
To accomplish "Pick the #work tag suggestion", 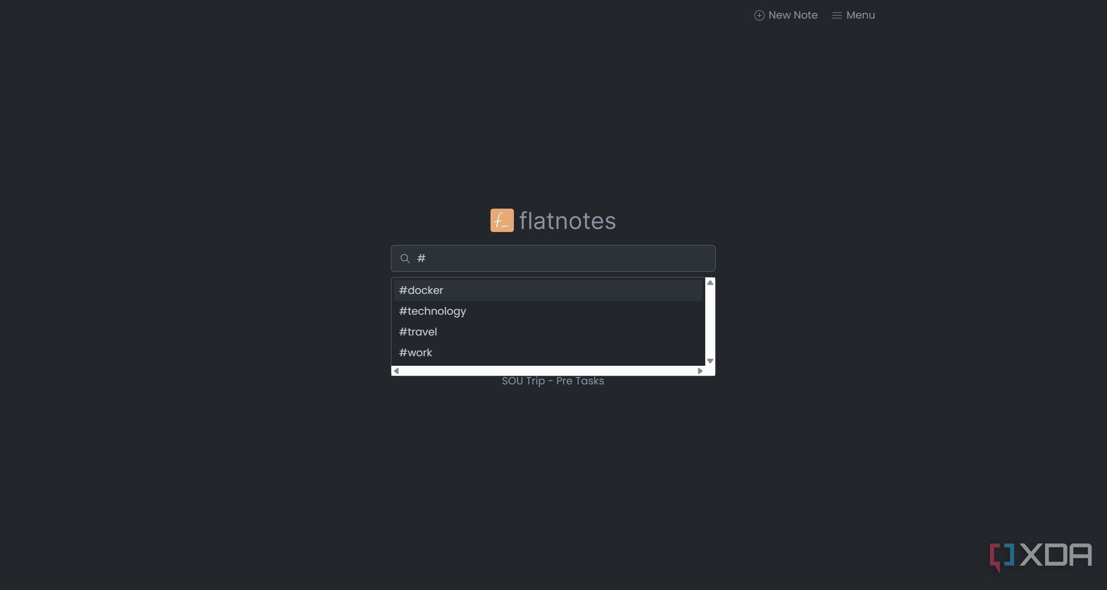I will pyautogui.click(x=548, y=353).
